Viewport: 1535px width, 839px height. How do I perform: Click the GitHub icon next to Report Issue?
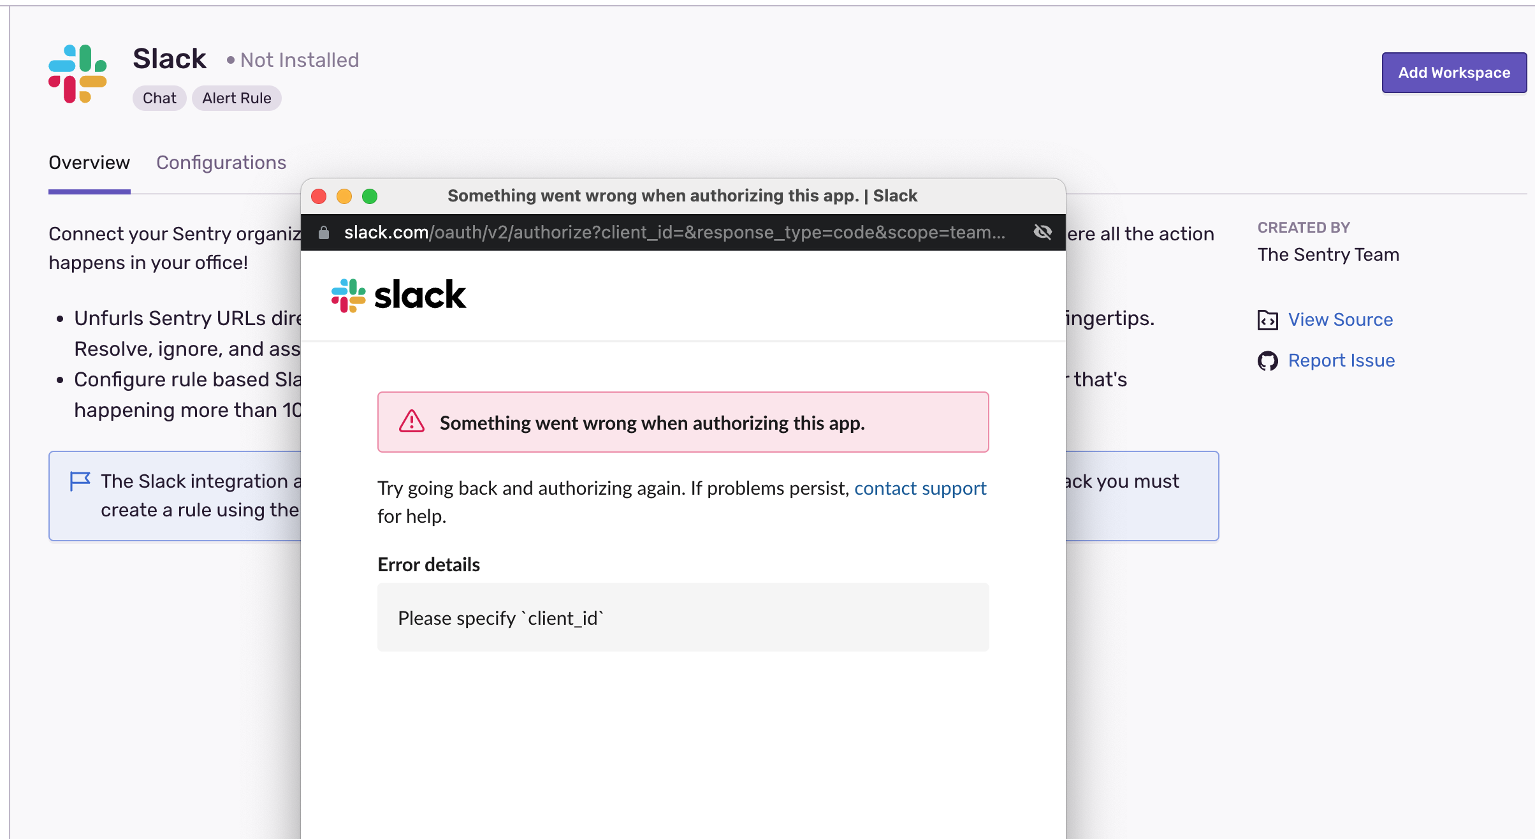(x=1269, y=360)
